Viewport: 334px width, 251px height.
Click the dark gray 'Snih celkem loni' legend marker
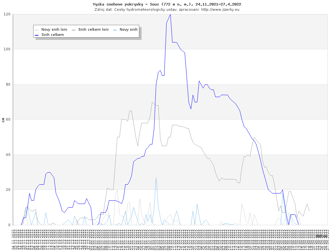[x=74, y=29]
